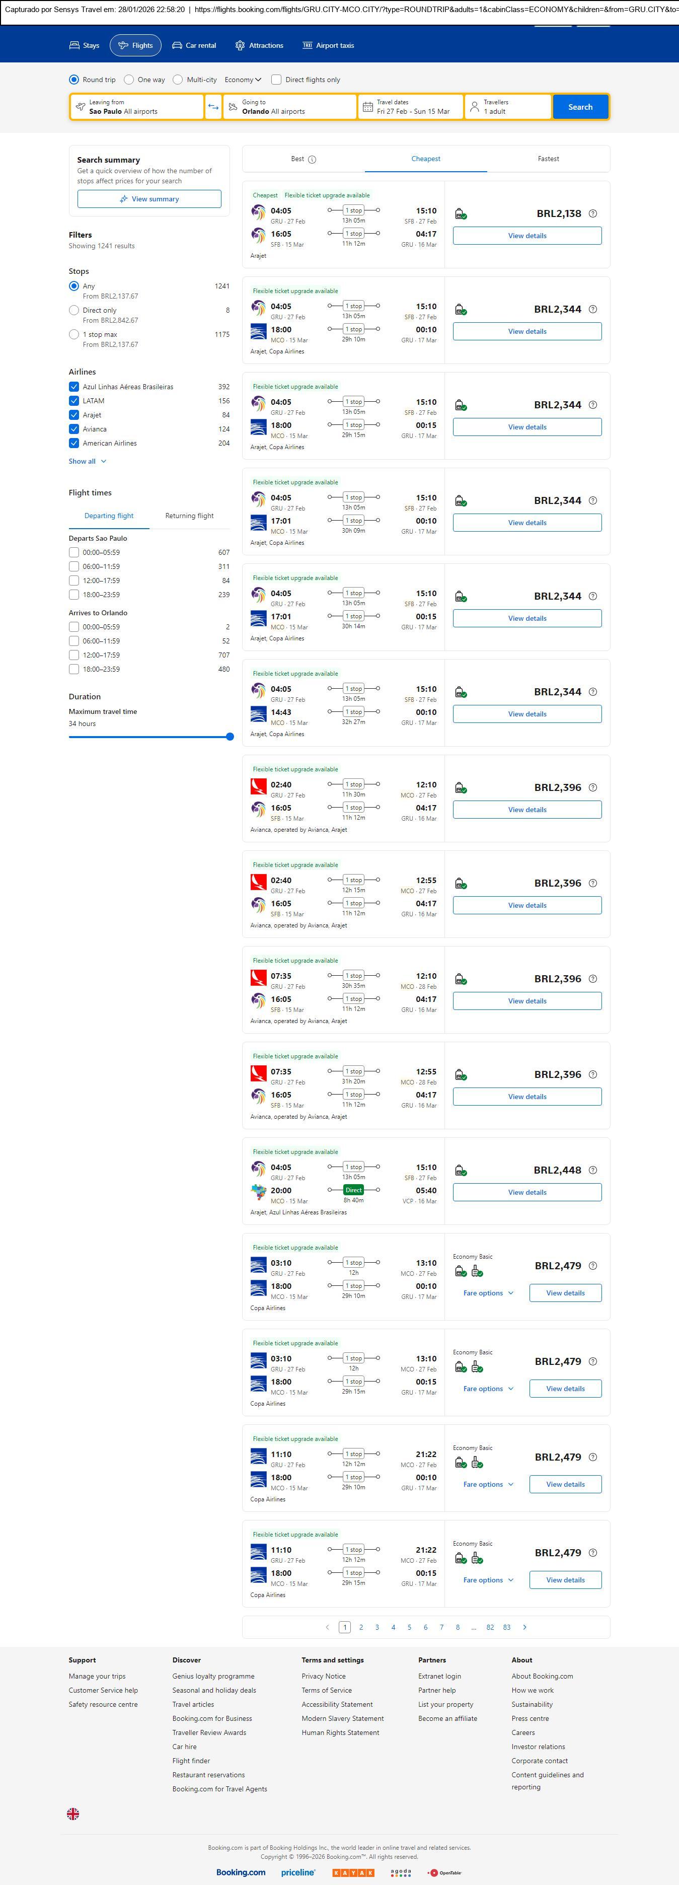679x1885 pixels.
Task: Adjust the Maximum travel time slider handle
Action: tap(230, 737)
